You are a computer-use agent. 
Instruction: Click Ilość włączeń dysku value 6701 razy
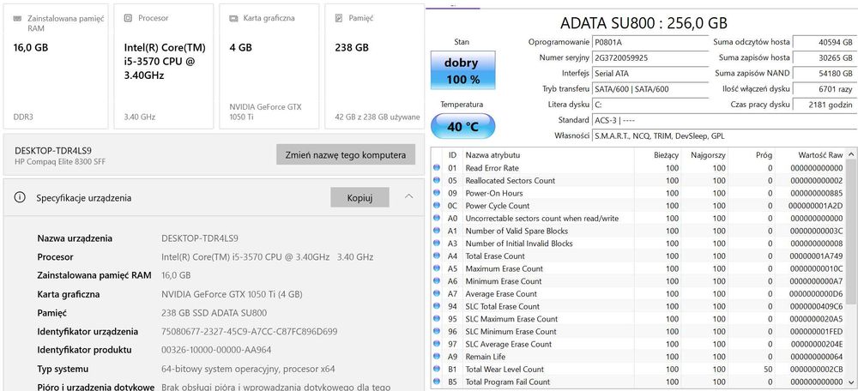click(x=825, y=88)
